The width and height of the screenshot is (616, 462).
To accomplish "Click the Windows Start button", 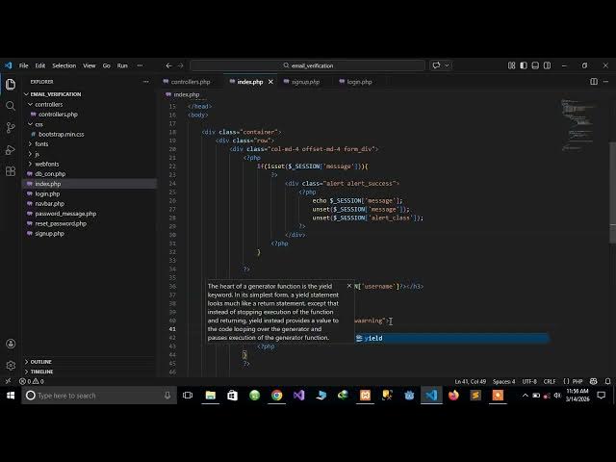I will [11, 396].
